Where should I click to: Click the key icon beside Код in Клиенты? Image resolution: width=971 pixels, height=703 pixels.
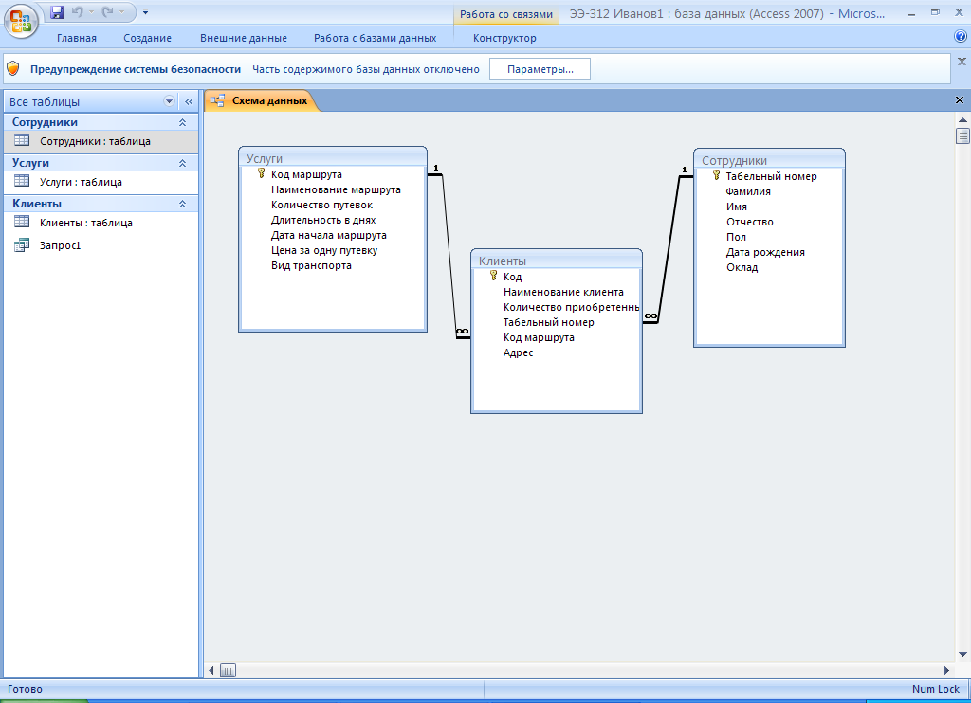pos(493,276)
